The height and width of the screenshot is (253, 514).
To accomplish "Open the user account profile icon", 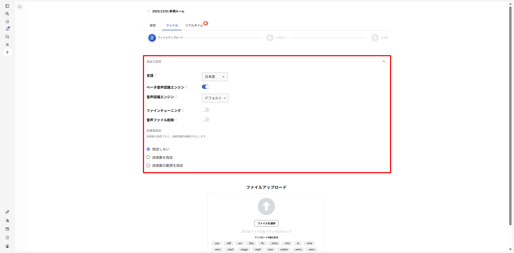I will tap(7, 246).
